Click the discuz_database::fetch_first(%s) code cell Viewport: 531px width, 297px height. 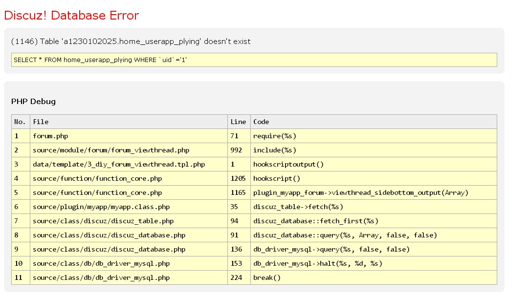pos(316,221)
